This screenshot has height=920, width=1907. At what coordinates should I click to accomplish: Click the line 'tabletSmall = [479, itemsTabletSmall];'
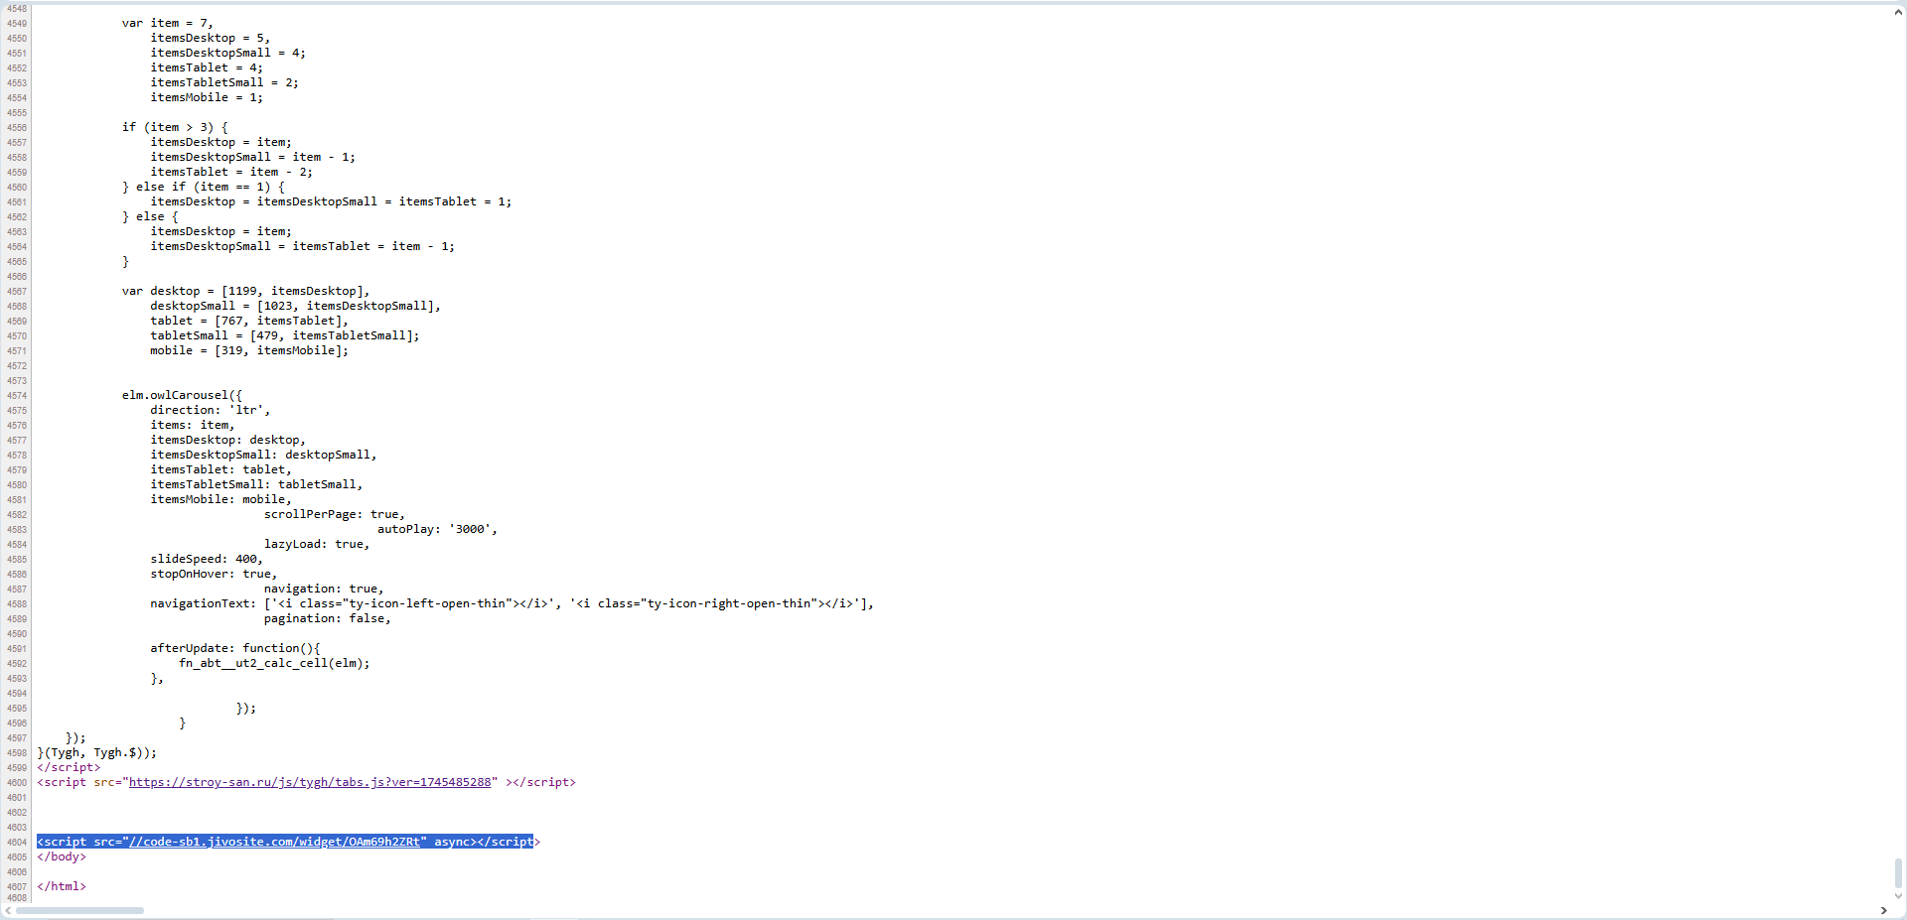[285, 335]
